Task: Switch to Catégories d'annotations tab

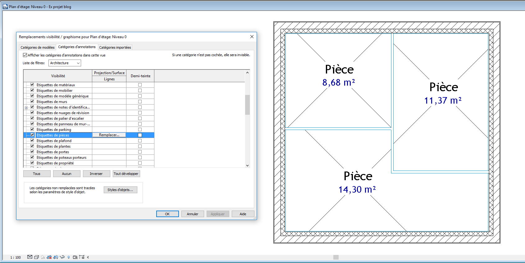Action: (x=77, y=47)
